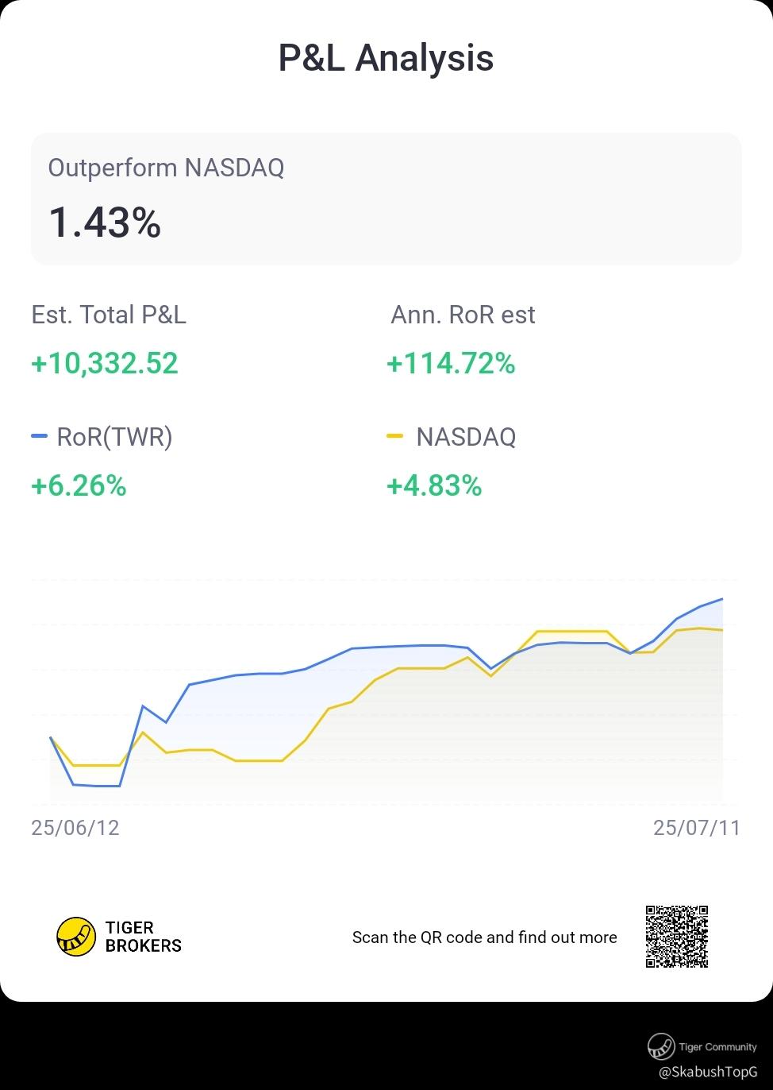Click the Tiger Community icon

point(660,1046)
